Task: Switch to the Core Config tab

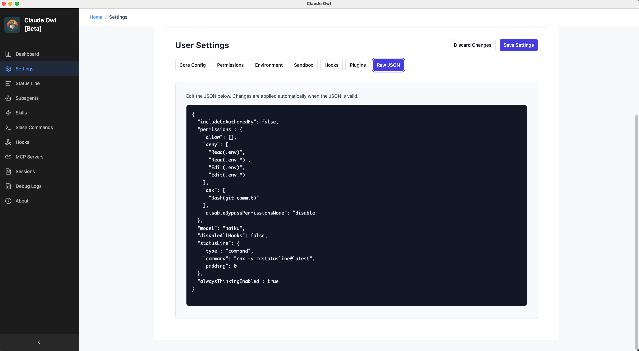Action: coord(192,65)
